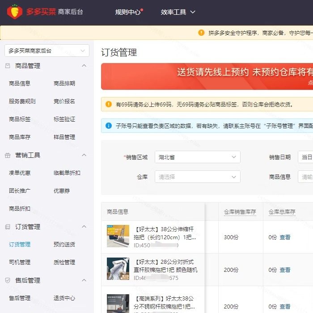The width and height of the screenshot is (313, 313).
Task: Click the 营销工具 gift icon
Action: 8,155
